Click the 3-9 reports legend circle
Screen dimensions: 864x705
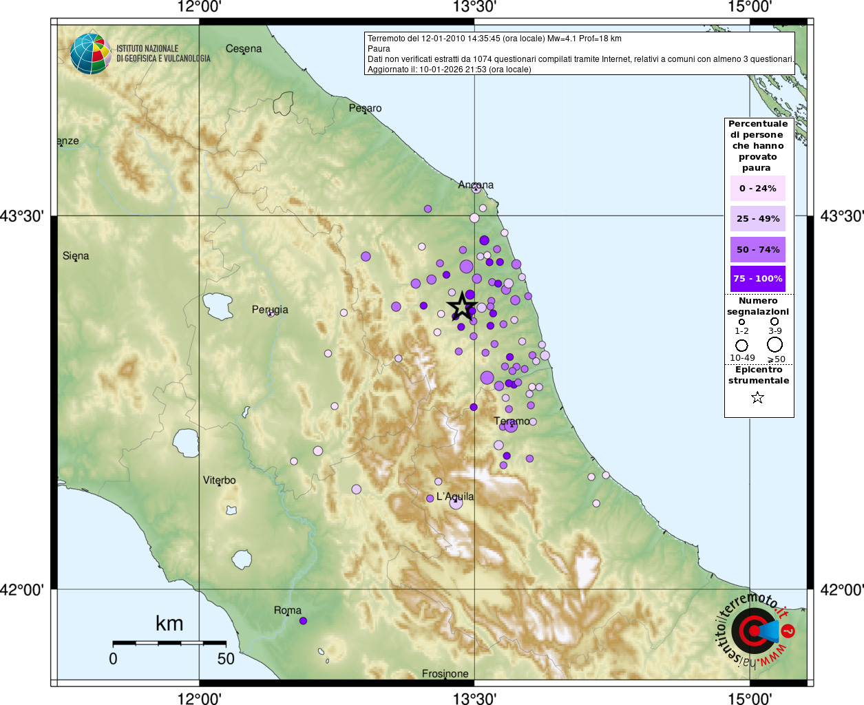click(775, 322)
